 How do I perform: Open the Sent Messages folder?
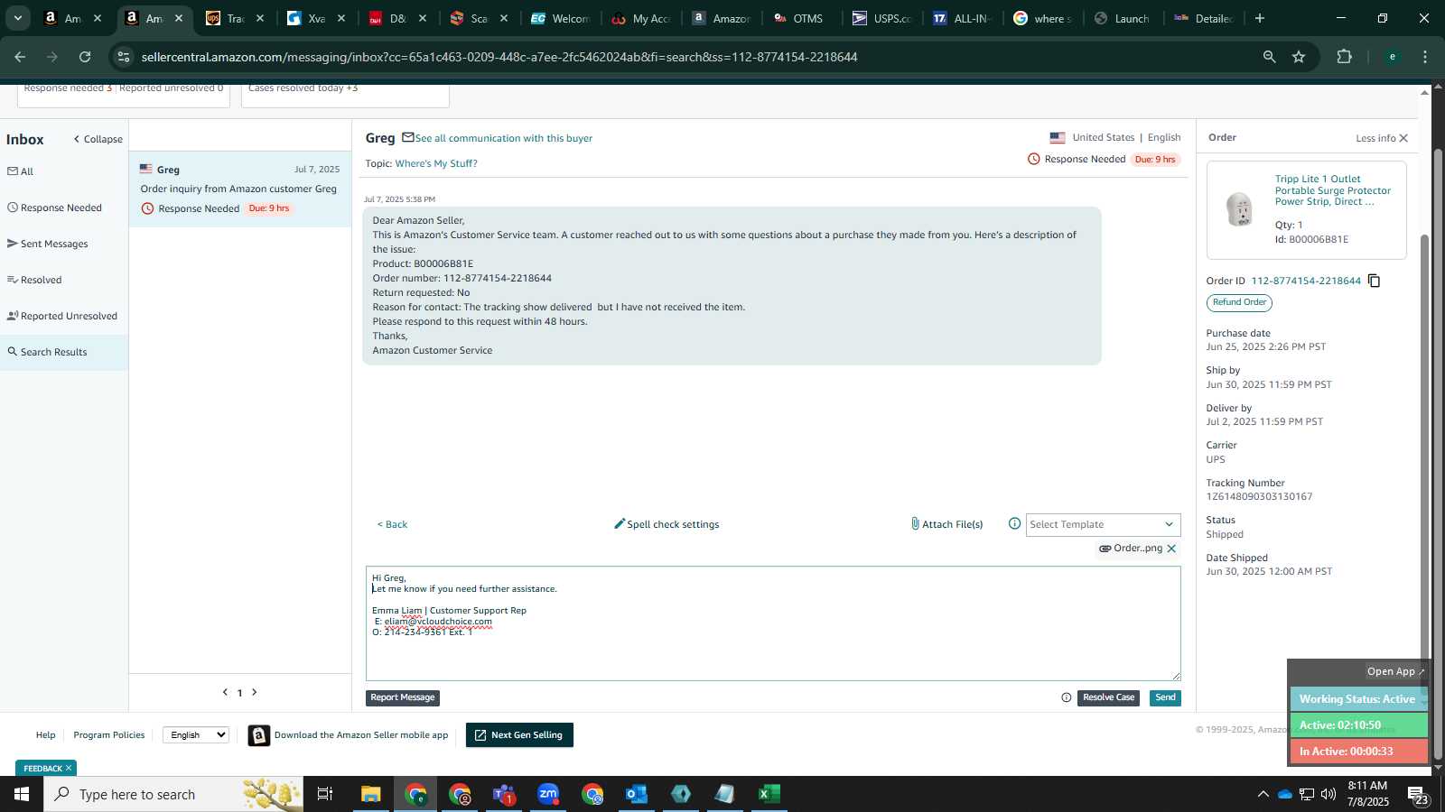47,244
